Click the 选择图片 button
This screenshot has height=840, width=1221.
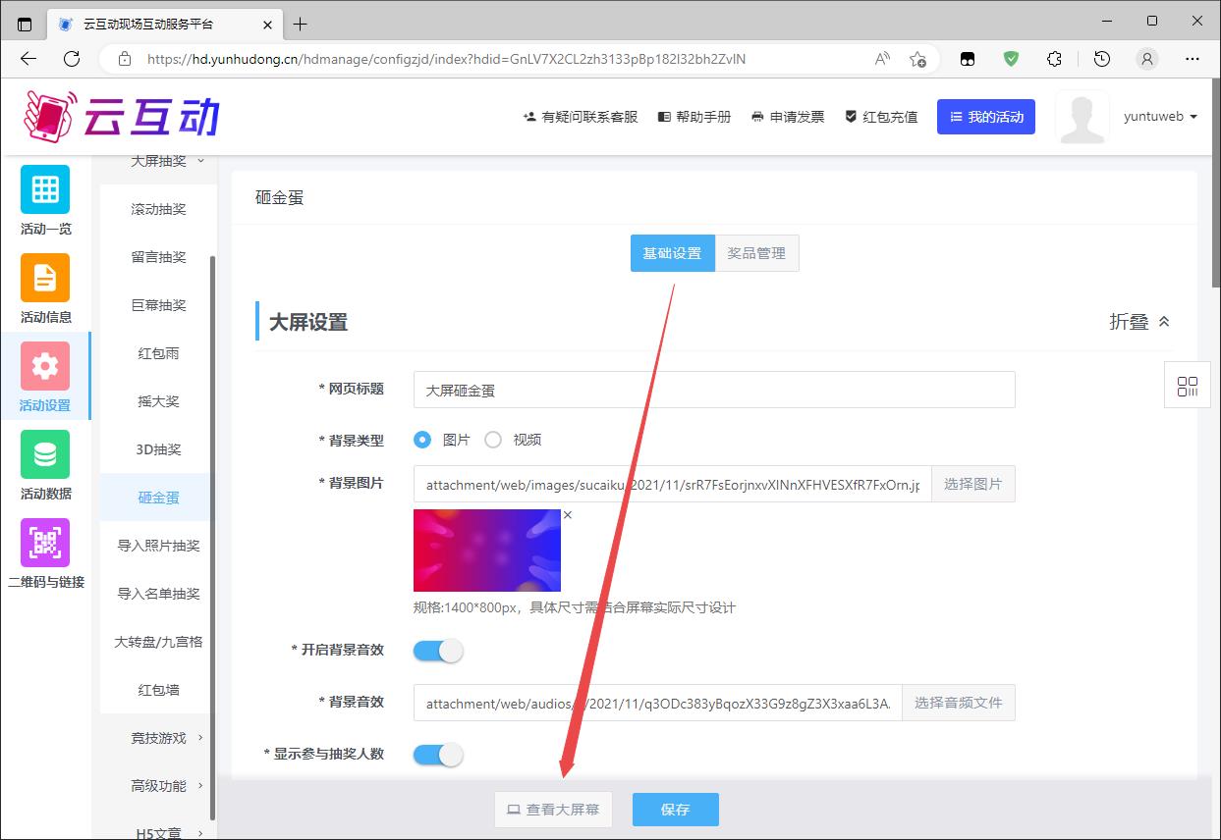coord(972,484)
